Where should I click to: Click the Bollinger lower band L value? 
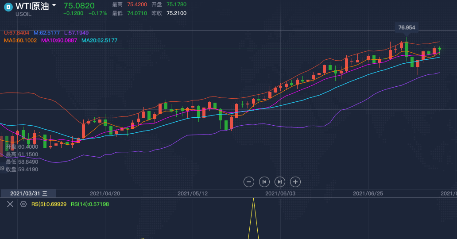(x=76, y=33)
